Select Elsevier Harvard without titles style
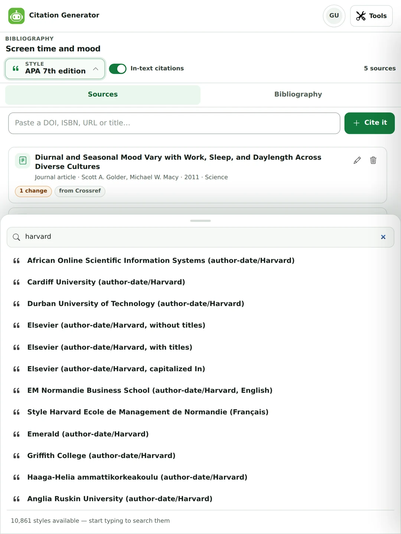 (200, 325)
